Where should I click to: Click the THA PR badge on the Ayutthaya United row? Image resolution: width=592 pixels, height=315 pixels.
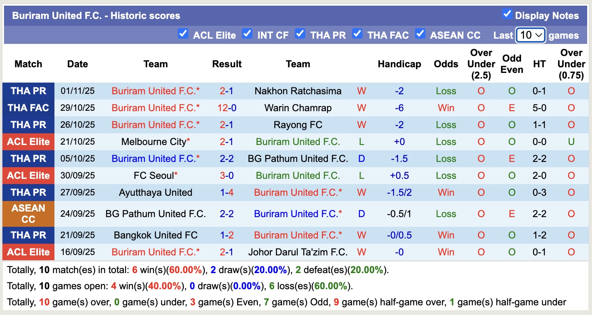pyautogui.click(x=28, y=193)
